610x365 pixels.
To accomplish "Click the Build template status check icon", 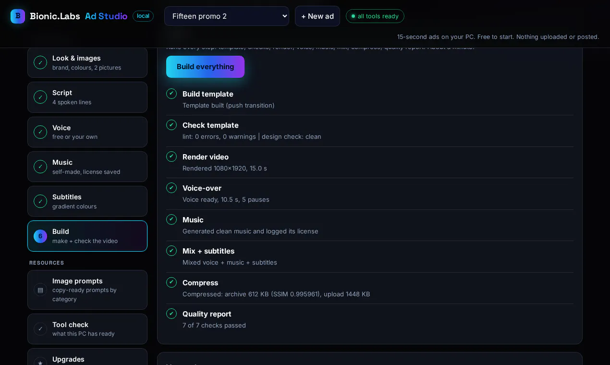I will coord(171,94).
